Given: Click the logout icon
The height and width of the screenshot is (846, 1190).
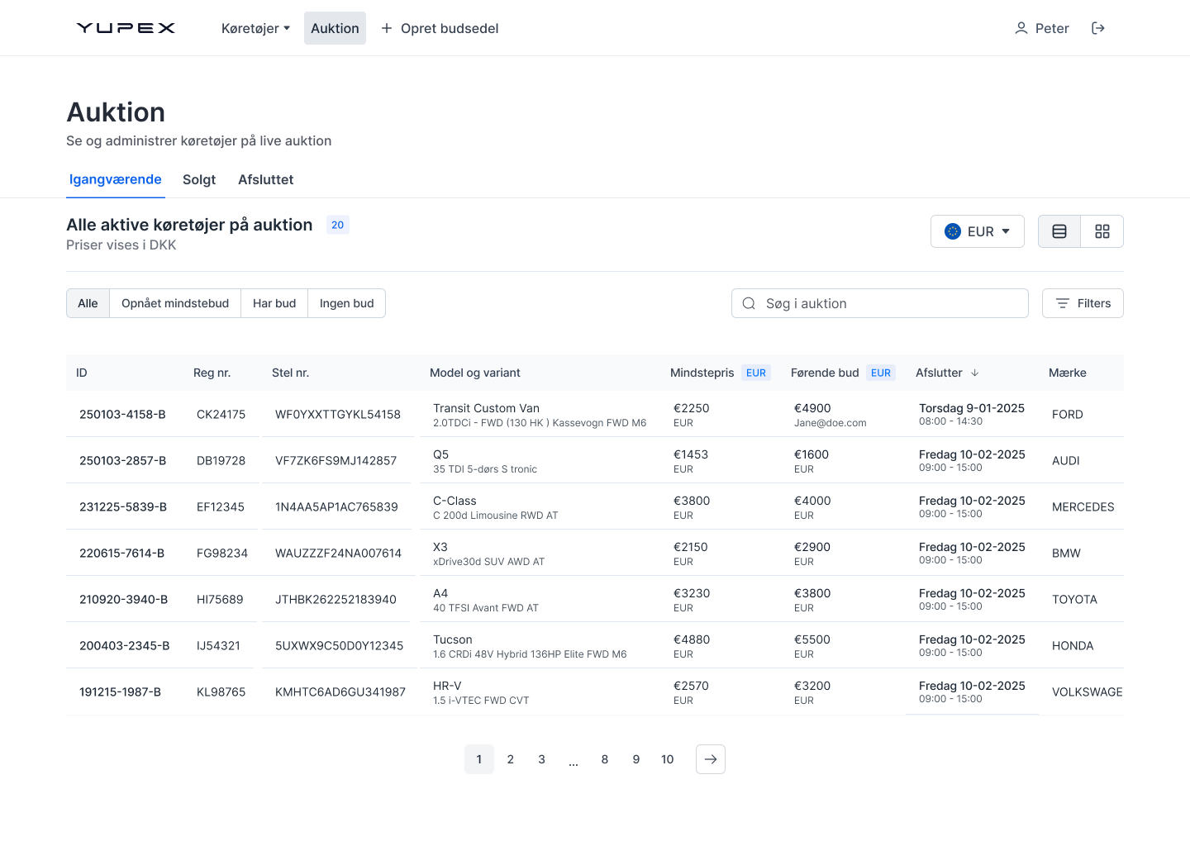Looking at the screenshot, I should click(1098, 28).
